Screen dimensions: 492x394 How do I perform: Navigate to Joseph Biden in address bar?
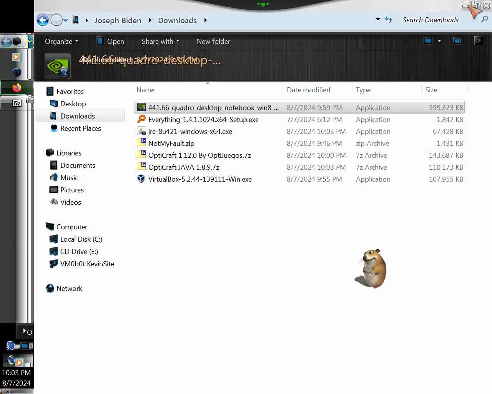tap(118, 20)
